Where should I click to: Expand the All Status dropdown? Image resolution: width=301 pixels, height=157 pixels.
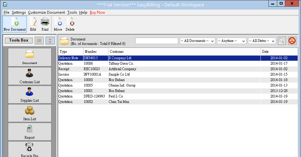(262, 41)
